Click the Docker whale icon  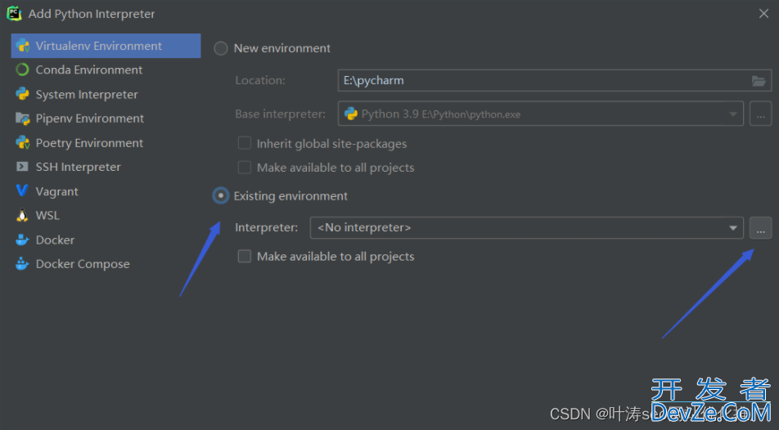(22, 240)
